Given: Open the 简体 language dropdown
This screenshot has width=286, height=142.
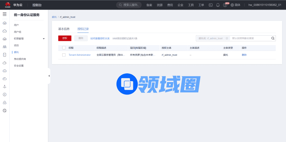Looking at the screenshot, I should coord(235,5).
